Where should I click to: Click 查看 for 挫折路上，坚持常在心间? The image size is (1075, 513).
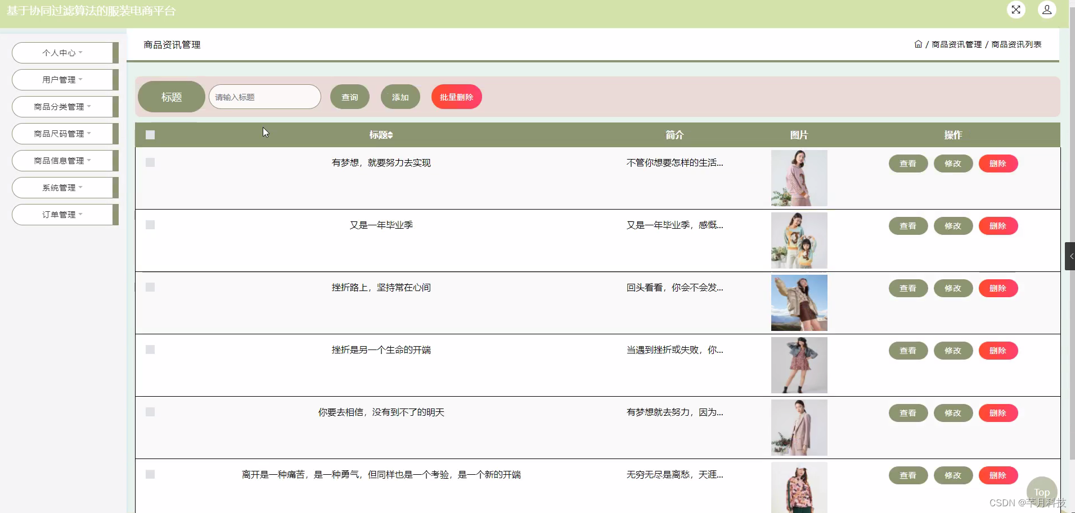click(907, 288)
